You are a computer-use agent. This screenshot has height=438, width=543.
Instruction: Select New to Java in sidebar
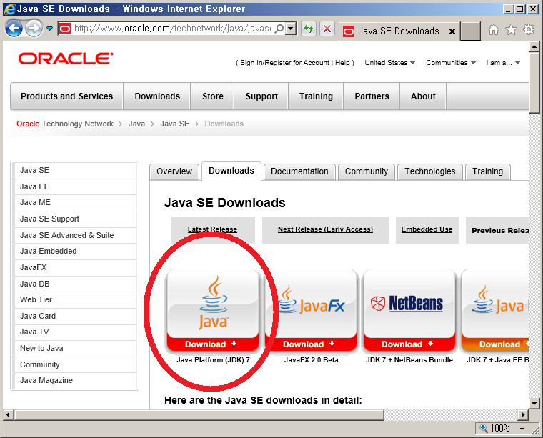point(76,348)
